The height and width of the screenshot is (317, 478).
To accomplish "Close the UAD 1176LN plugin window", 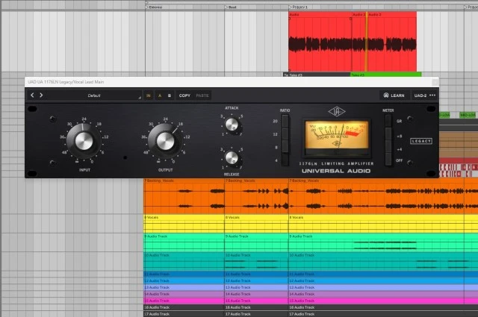I will (435, 82).
